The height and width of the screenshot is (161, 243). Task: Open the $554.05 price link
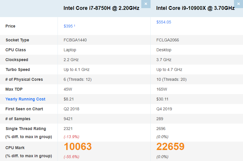(x=164, y=22)
